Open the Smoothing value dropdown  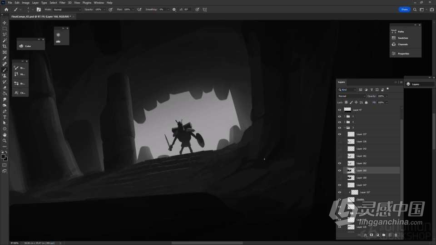tap(168, 10)
